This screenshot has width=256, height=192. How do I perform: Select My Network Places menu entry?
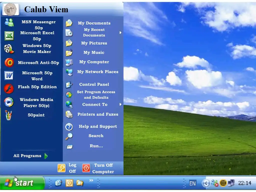[x=98, y=72]
